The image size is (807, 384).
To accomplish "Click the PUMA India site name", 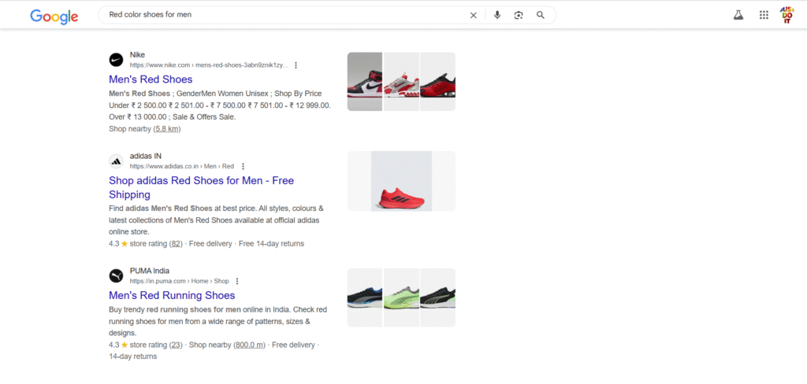I will point(149,271).
